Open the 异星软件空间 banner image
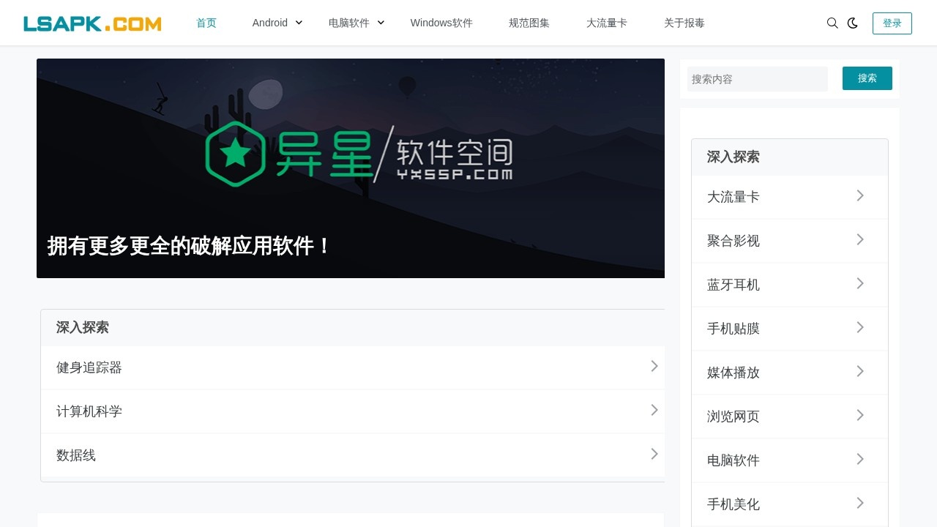This screenshot has height=527, width=937. pos(351,168)
